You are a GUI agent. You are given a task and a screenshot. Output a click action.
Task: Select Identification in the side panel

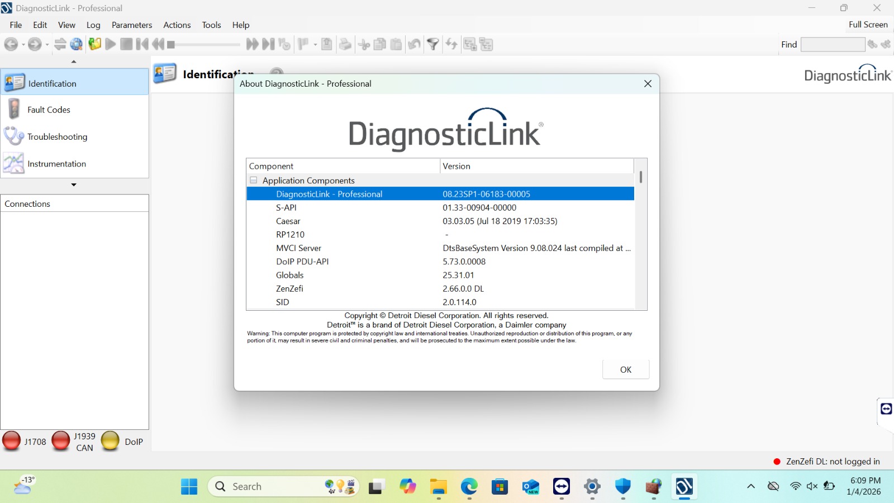point(75,83)
